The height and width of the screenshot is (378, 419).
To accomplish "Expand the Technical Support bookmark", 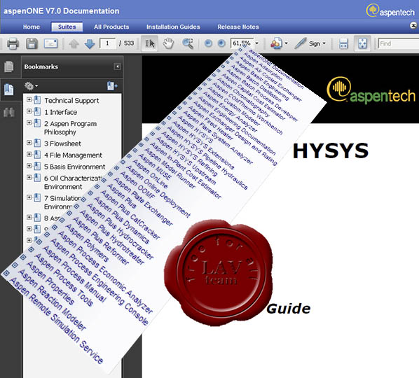I will point(29,100).
